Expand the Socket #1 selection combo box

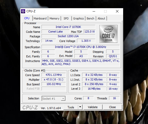coord(54,99)
